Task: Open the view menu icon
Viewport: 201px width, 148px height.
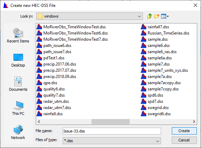Action: (x=163, y=16)
